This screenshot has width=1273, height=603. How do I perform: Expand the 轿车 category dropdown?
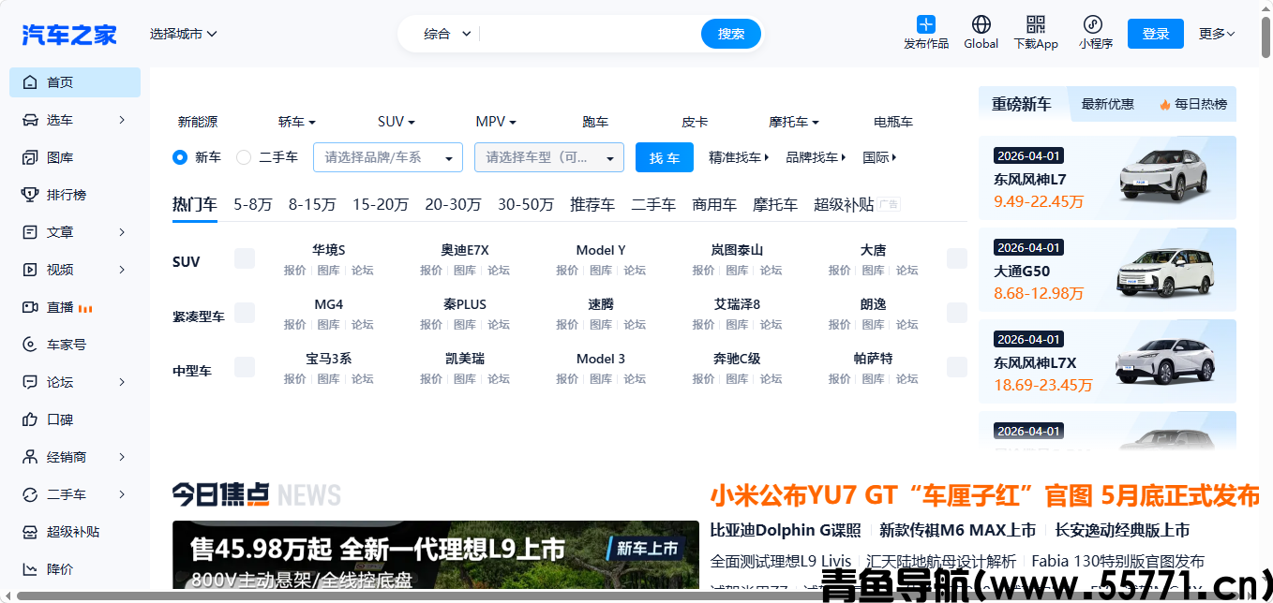(x=297, y=122)
